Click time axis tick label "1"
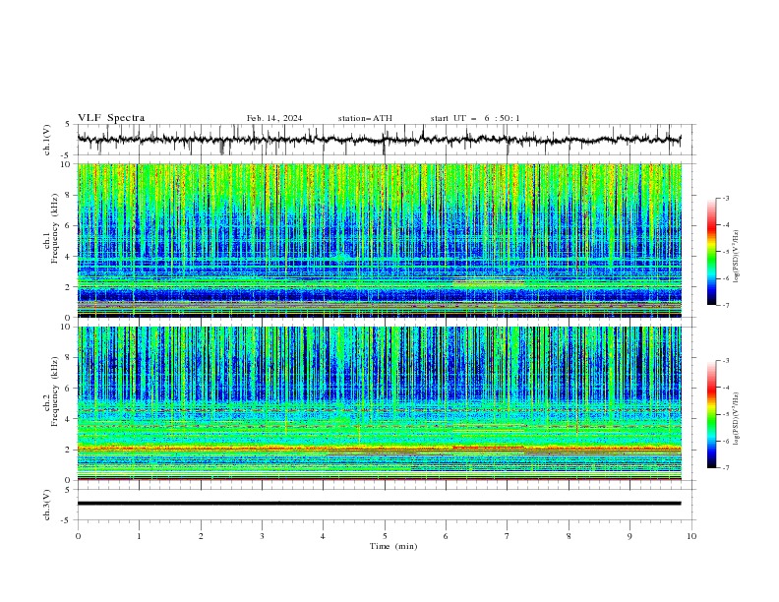The width and height of the screenshot is (779, 602). pyautogui.click(x=139, y=536)
